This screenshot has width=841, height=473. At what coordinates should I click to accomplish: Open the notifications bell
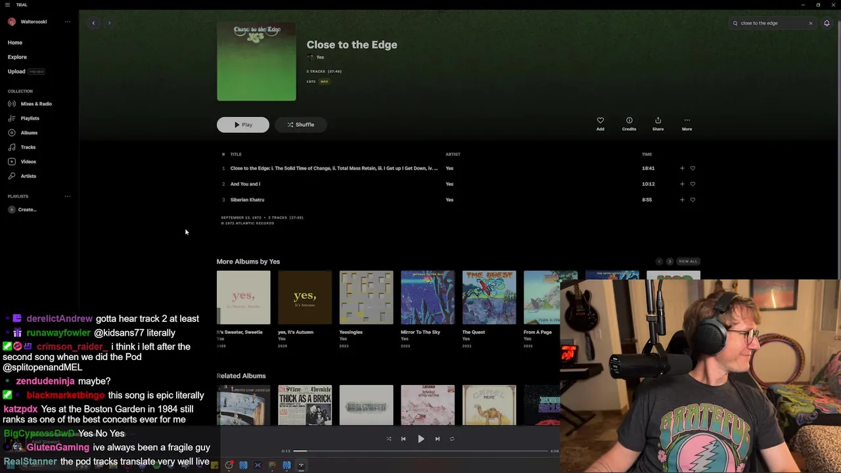827,23
